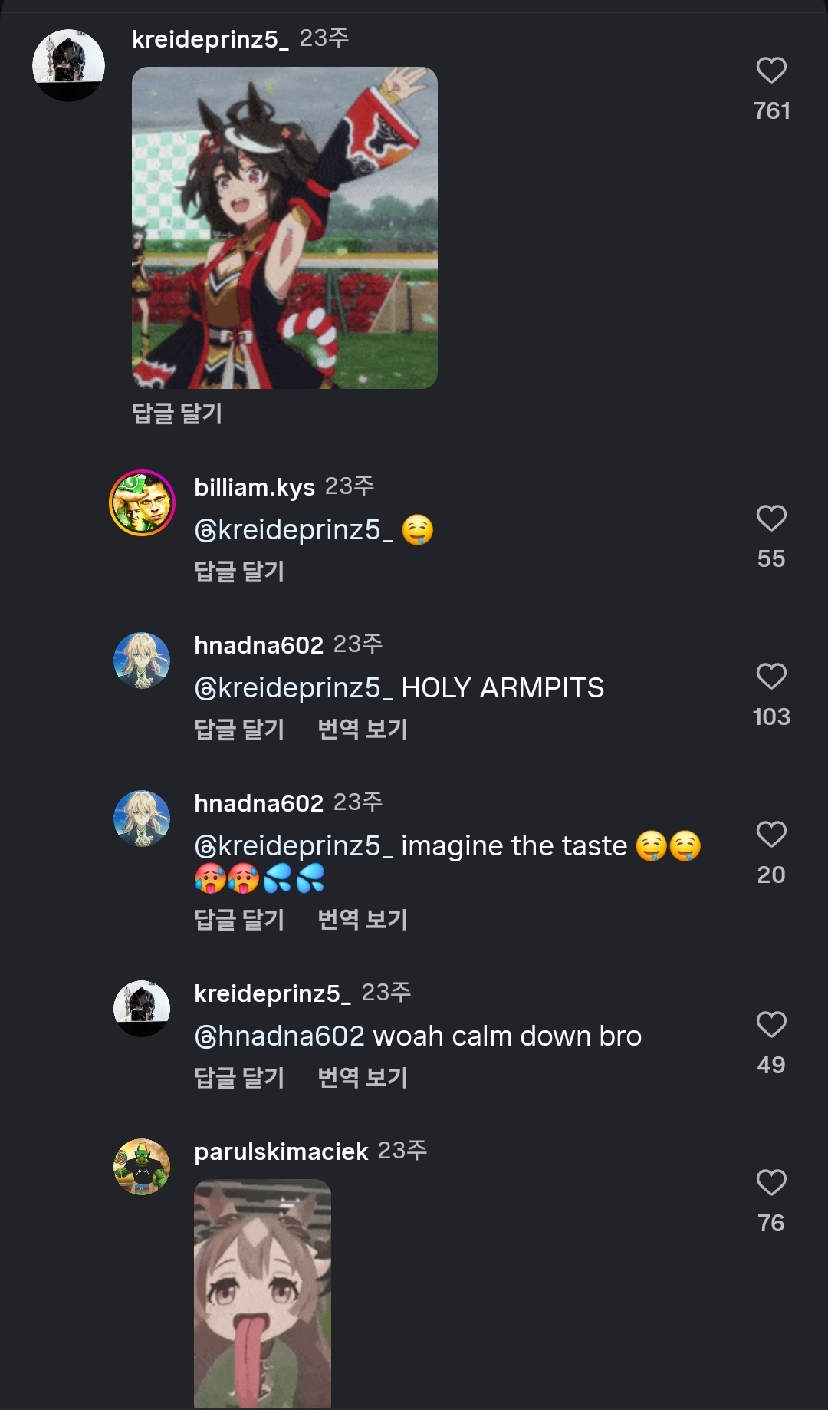Like parulskimaciek's GIF comment

pos(771,1183)
